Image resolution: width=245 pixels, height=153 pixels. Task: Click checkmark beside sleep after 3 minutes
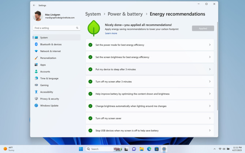point(90,69)
